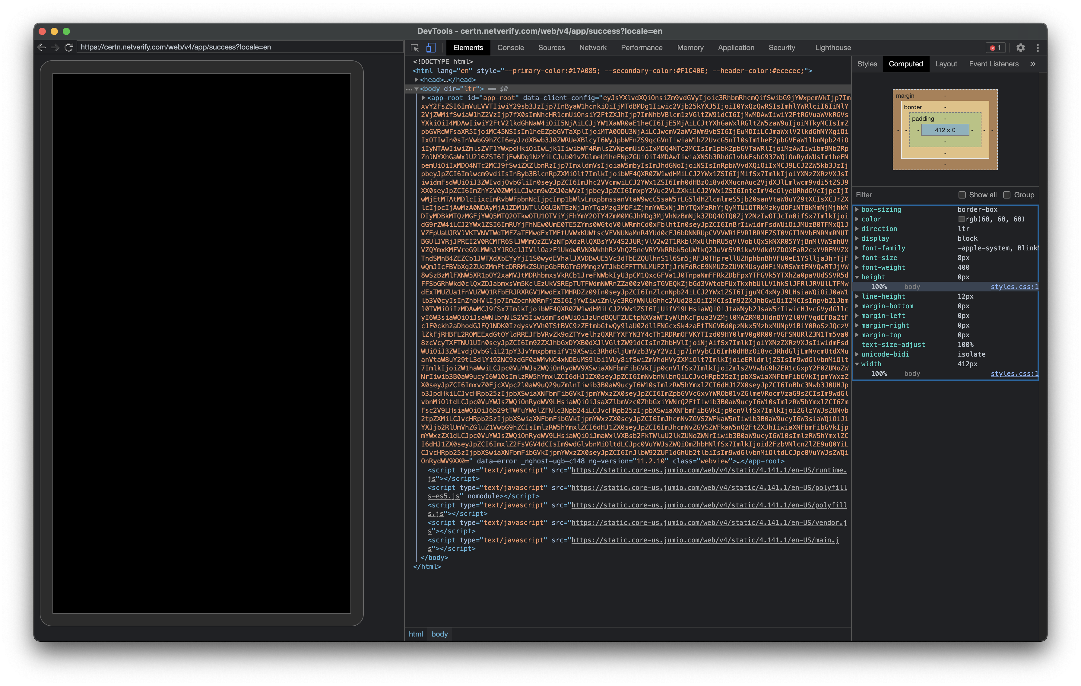Click the browser forward arrow

(55, 47)
